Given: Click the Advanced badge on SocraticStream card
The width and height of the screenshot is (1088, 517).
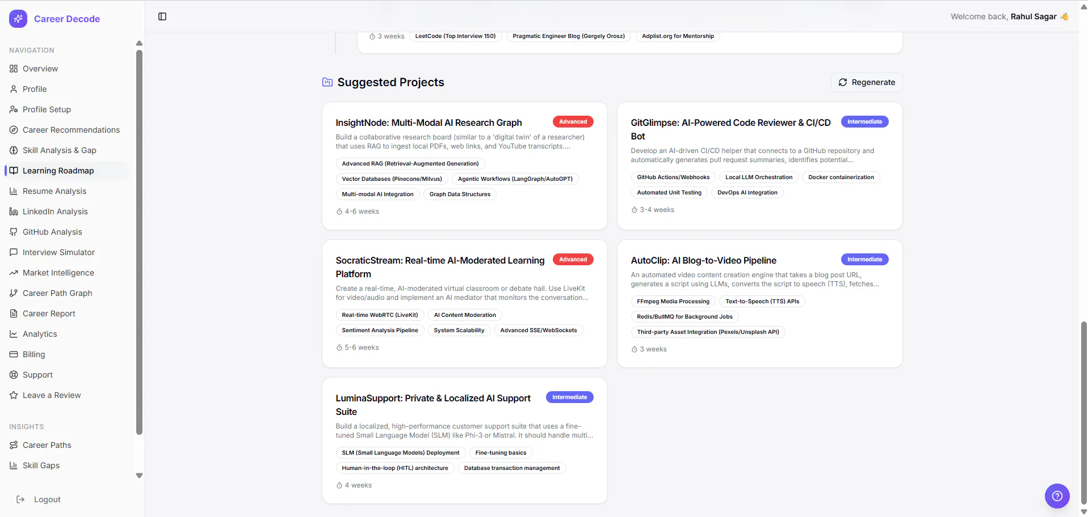Looking at the screenshot, I should coord(573,259).
